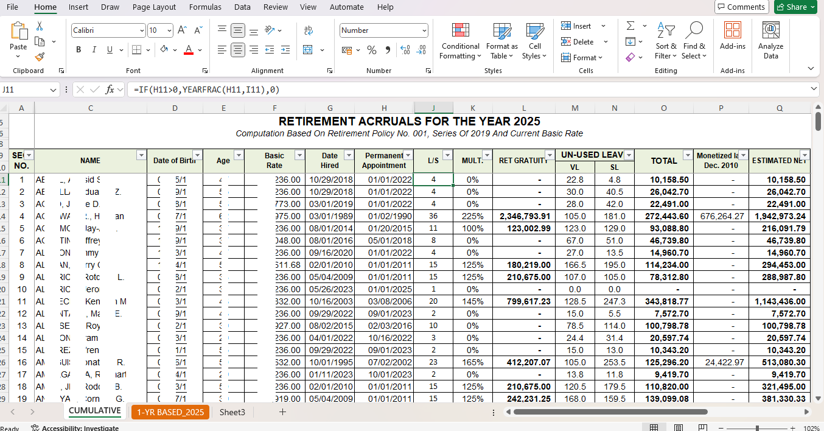
Task: Switch to the 1-YR BASED_2025 sheet
Action: (170, 412)
